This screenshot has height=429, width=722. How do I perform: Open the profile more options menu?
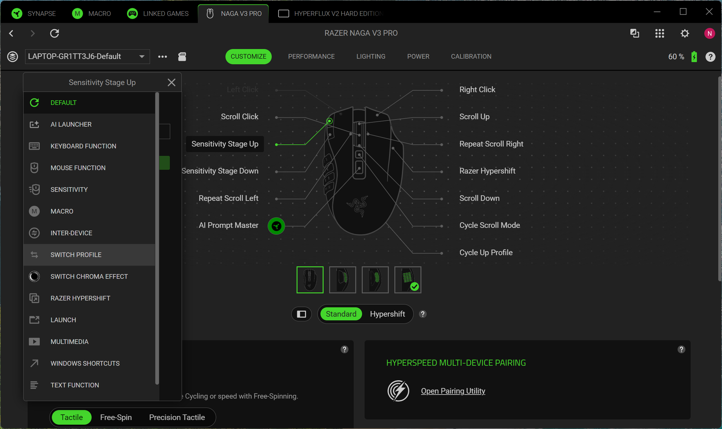pos(162,57)
